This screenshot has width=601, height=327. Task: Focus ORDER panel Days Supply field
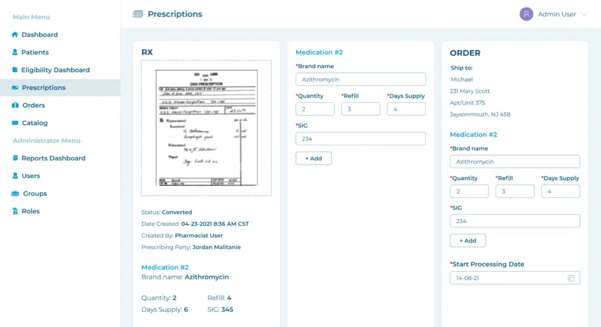[561, 191]
